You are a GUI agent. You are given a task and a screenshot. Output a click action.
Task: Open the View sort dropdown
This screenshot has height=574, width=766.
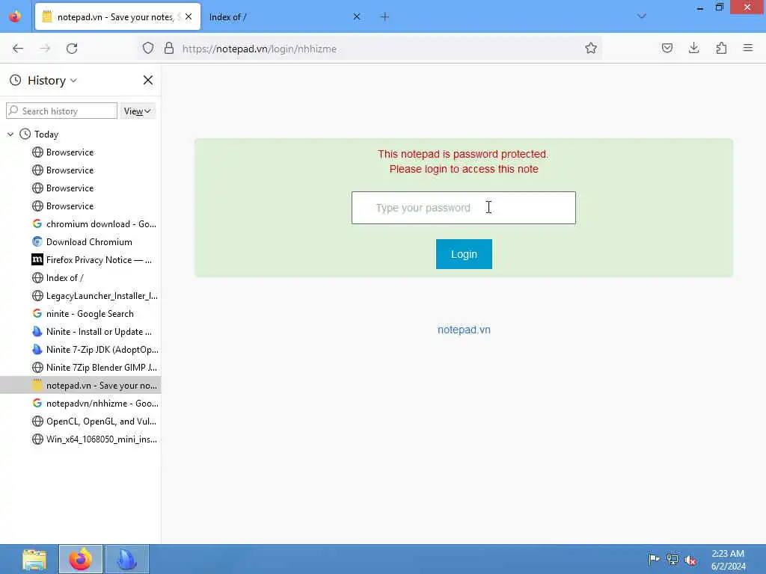point(138,111)
